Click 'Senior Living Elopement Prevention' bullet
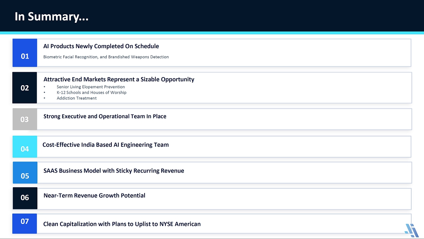This screenshot has width=424, height=239. (x=91, y=87)
